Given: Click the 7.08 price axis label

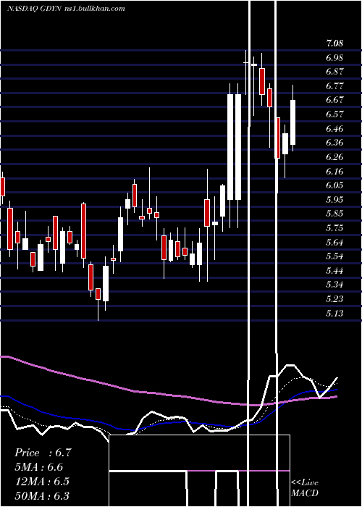Looking at the screenshot, I should point(334,43).
